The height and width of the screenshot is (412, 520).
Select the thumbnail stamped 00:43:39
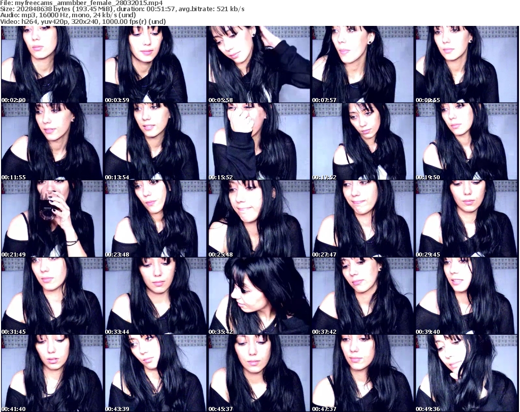coord(155,373)
